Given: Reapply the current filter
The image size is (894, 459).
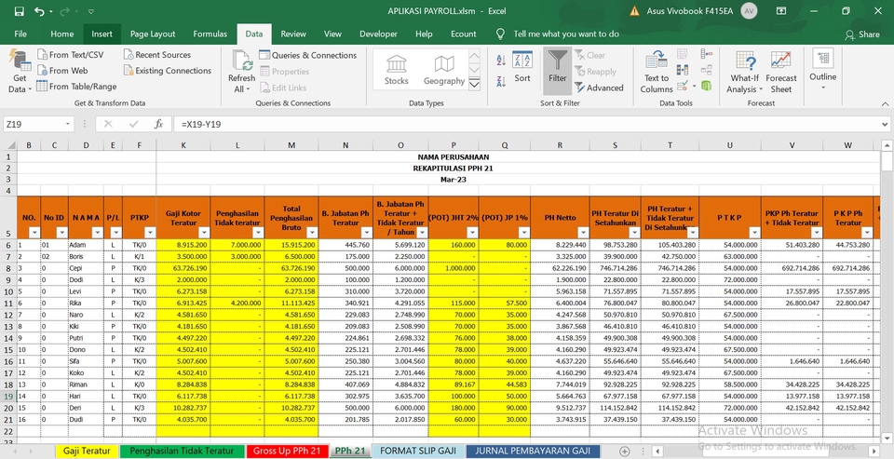Looking at the screenshot, I should pyautogui.click(x=595, y=72).
